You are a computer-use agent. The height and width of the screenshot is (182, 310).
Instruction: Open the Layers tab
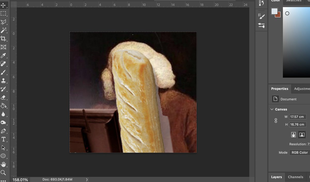click(276, 177)
